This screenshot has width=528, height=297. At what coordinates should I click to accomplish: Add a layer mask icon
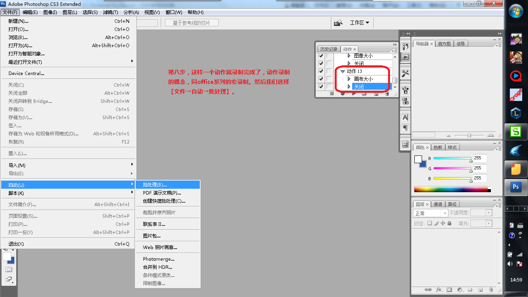click(x=449, y=289)
